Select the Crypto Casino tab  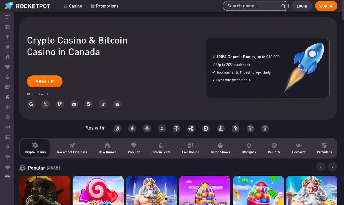pyautogui.click(x=35, y=148)
